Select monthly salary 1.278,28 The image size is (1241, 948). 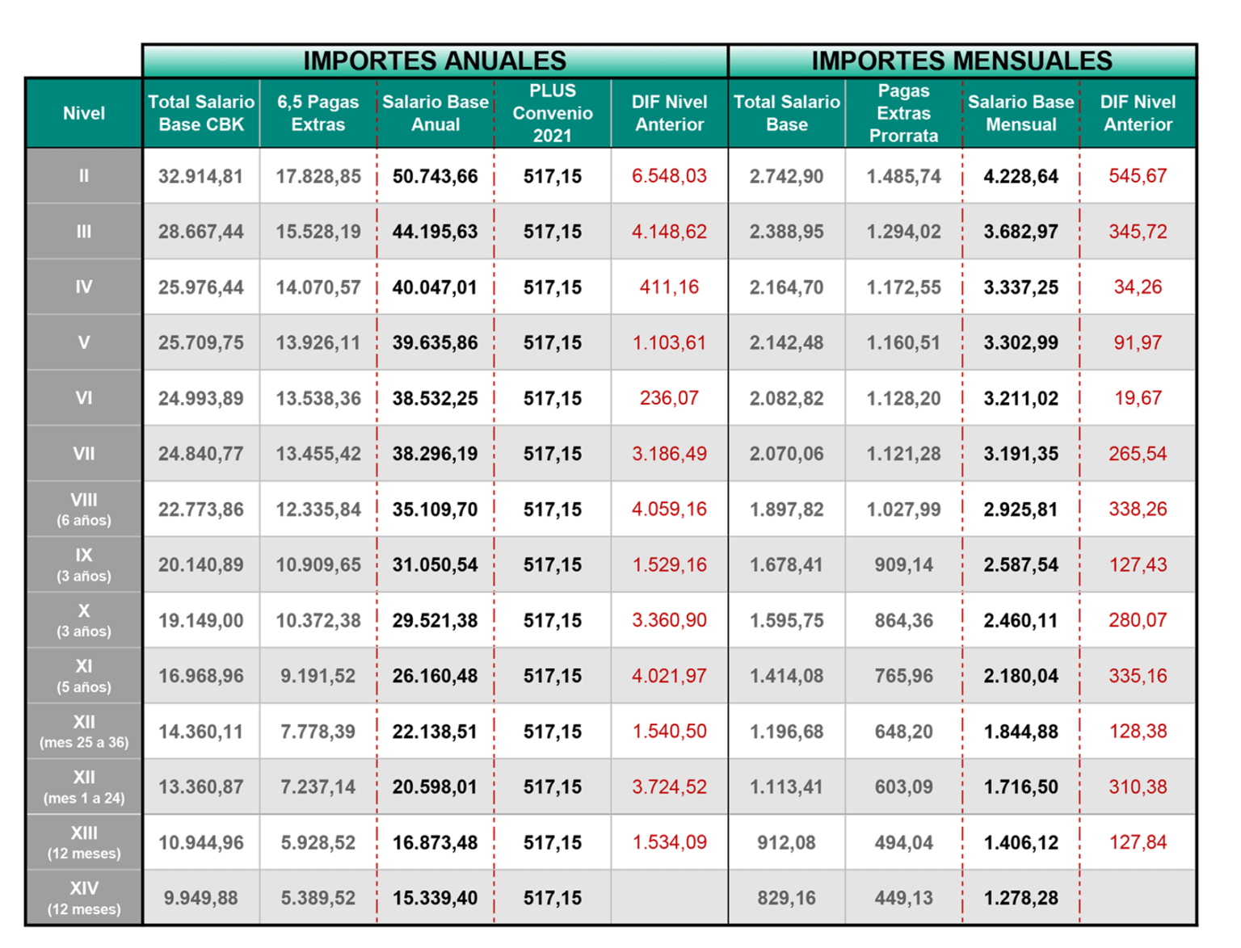[1020, 898]
